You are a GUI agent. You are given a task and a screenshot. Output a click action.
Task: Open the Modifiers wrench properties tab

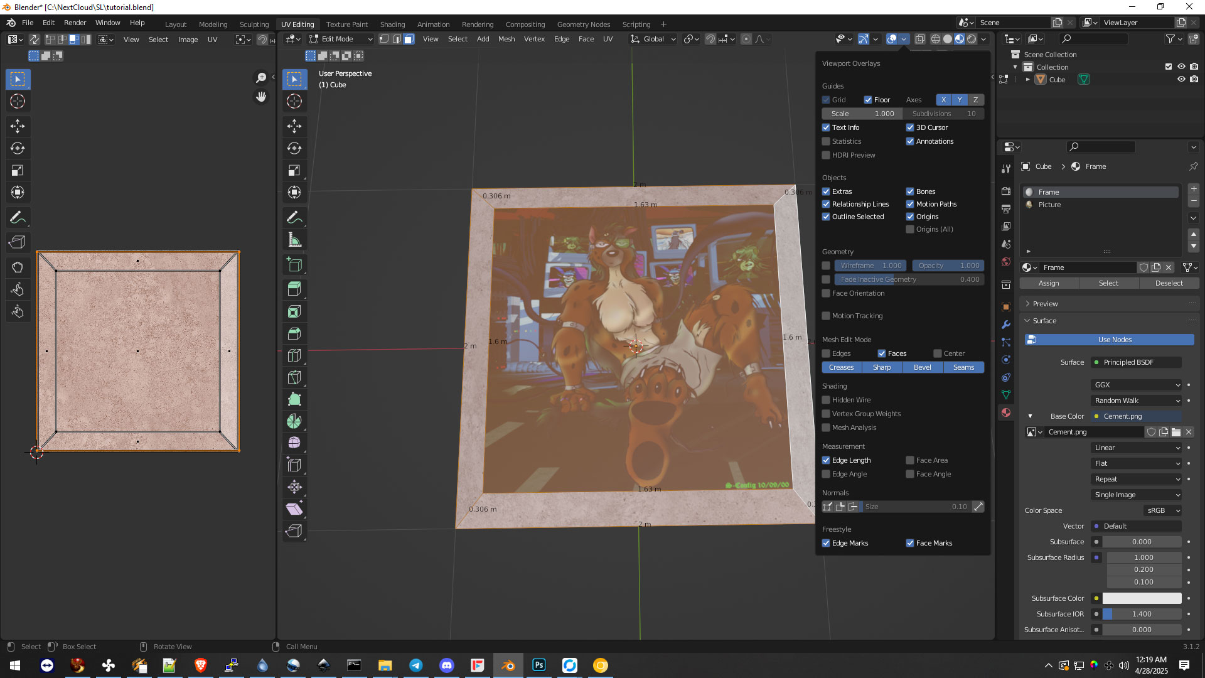point(1006,325)
